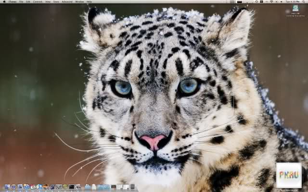Open the Apple menu
This screenshot has width=308, height=192.
[4, 2]
